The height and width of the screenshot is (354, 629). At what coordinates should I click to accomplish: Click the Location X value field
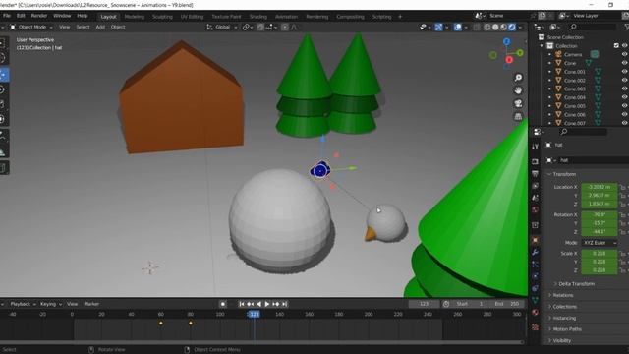[599, 187]
